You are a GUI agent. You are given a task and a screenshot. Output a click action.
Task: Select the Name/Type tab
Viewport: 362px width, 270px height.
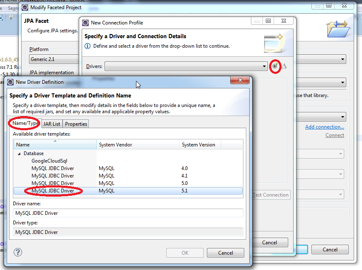[x=25, y=124]
